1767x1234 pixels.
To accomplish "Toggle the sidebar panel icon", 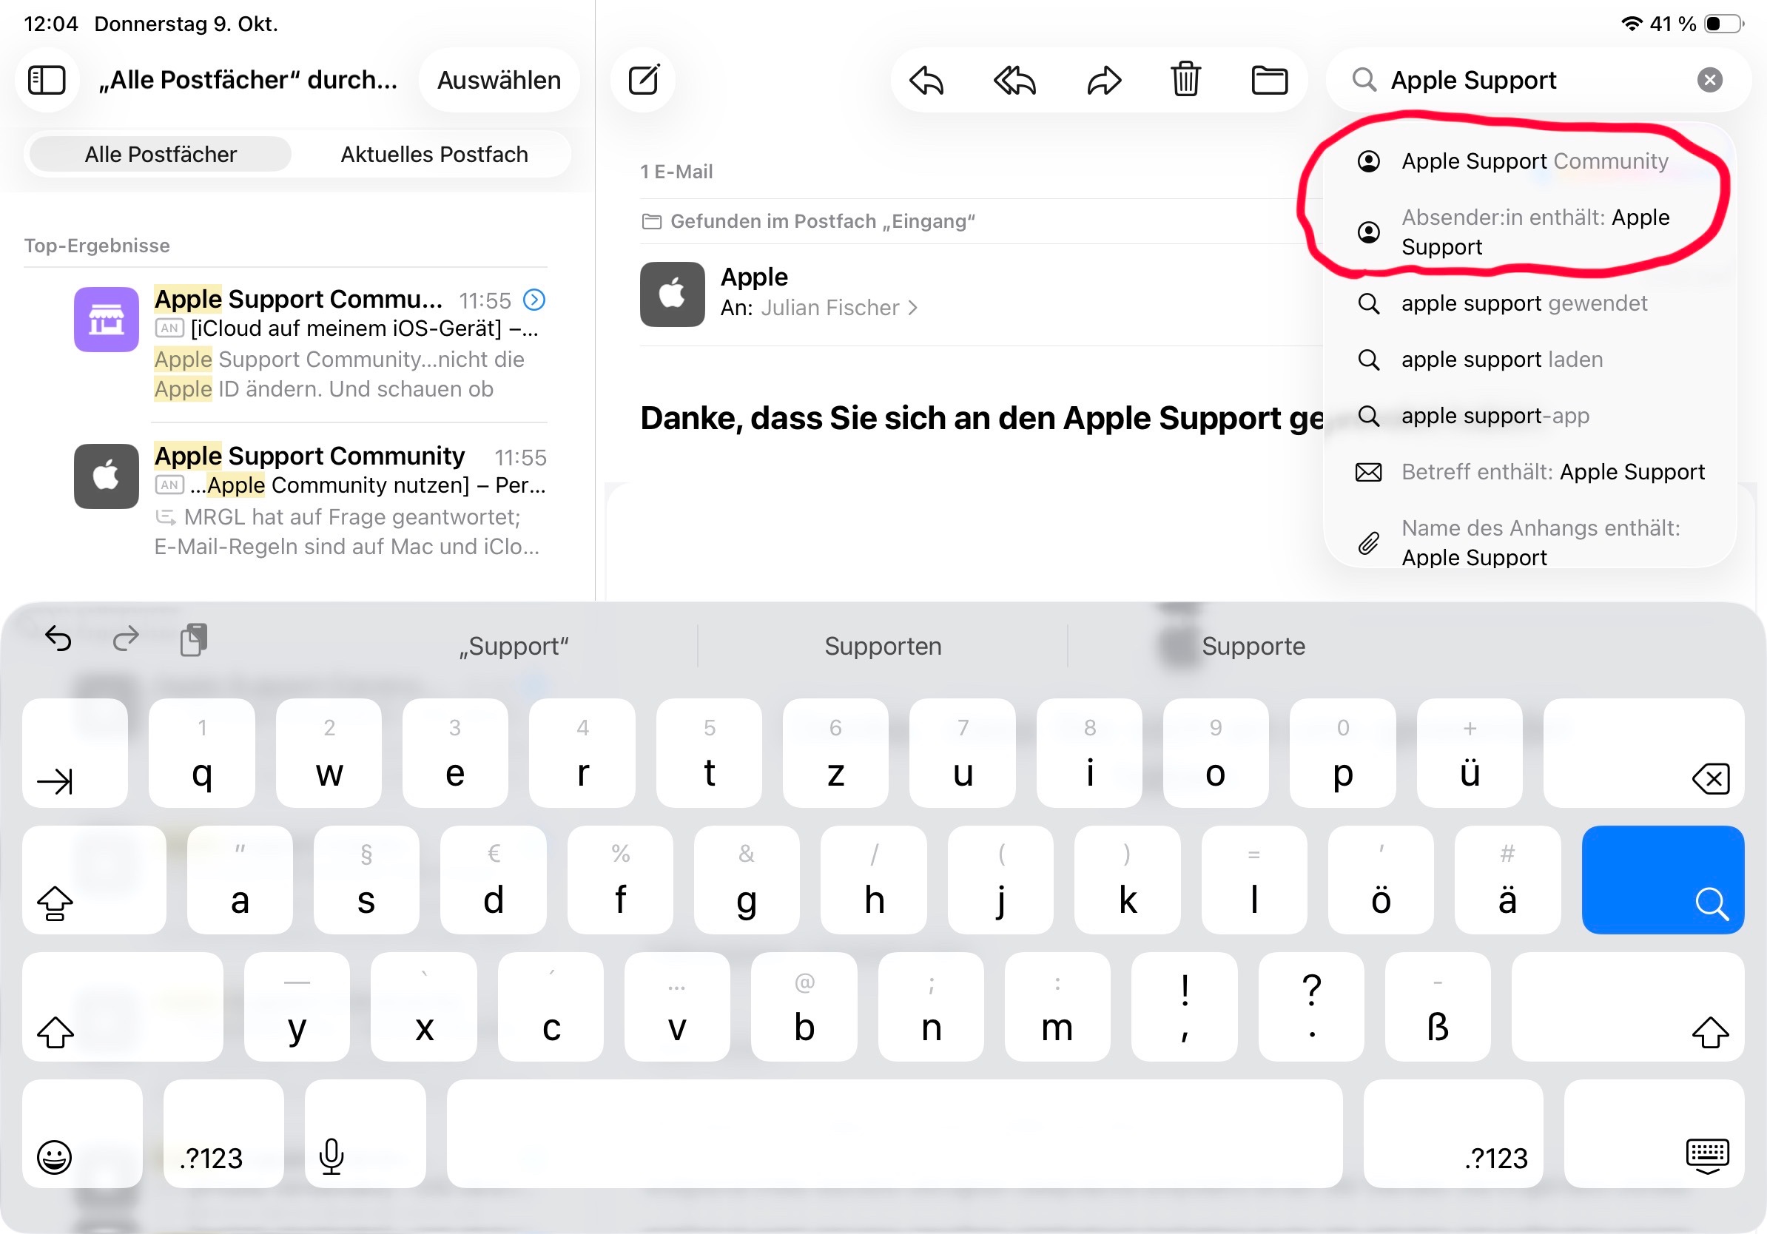I will tap(46, 80).
